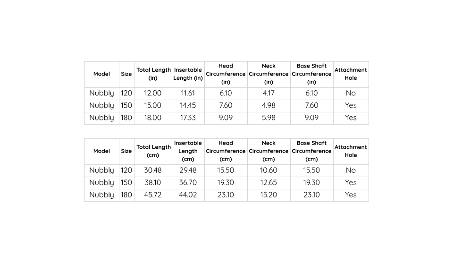Click the Base Shaft Circumference (in) header

pos(311,74)
